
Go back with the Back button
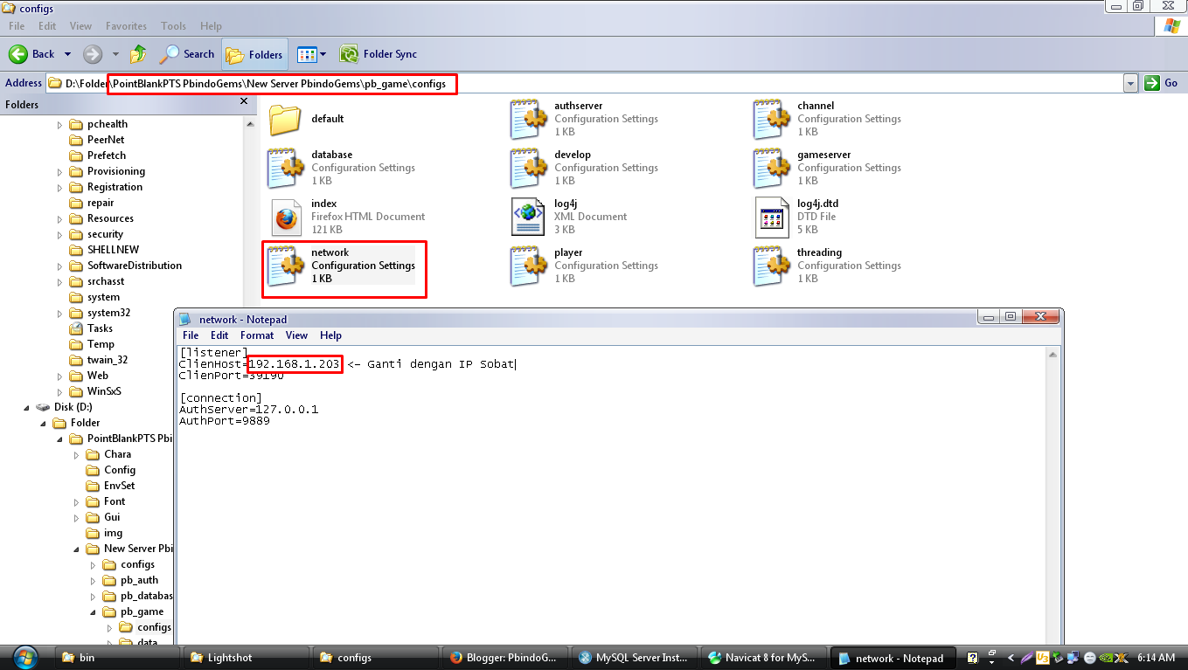click(x=32, y=54)
